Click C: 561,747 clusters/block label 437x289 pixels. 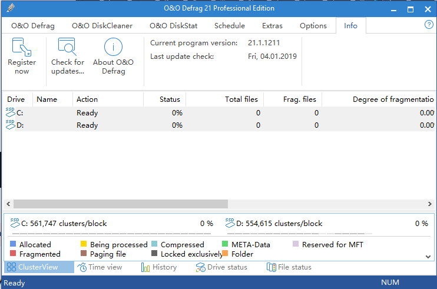pos(64,224)
